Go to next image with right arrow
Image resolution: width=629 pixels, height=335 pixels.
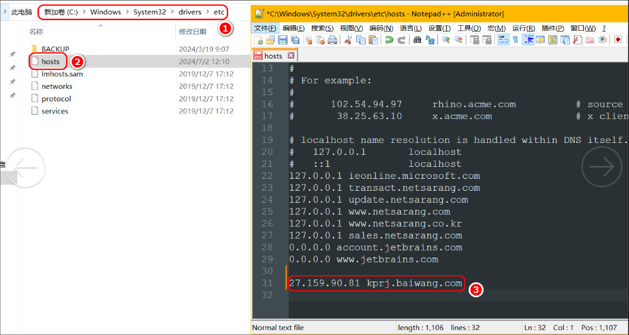coord(601,166)
